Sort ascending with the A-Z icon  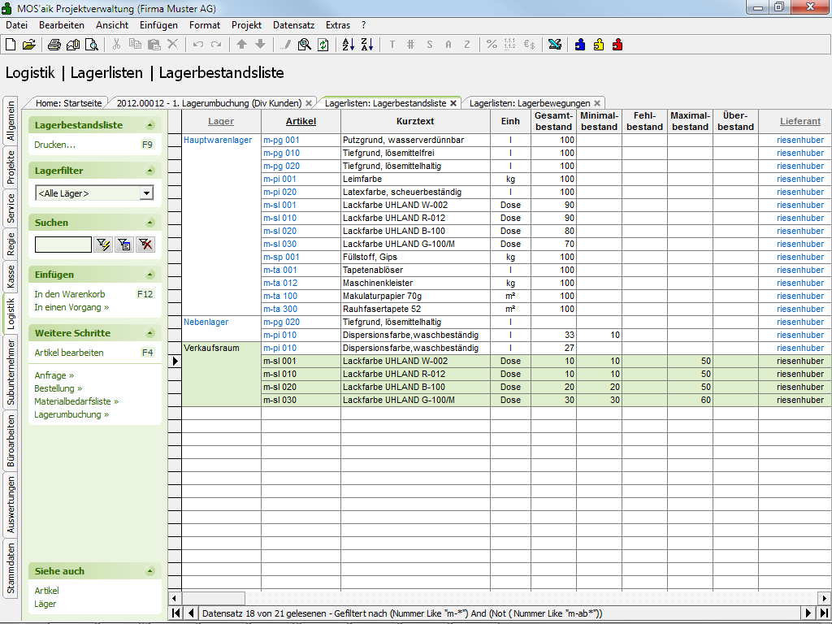pyautogui.click(x=348, y=45)
